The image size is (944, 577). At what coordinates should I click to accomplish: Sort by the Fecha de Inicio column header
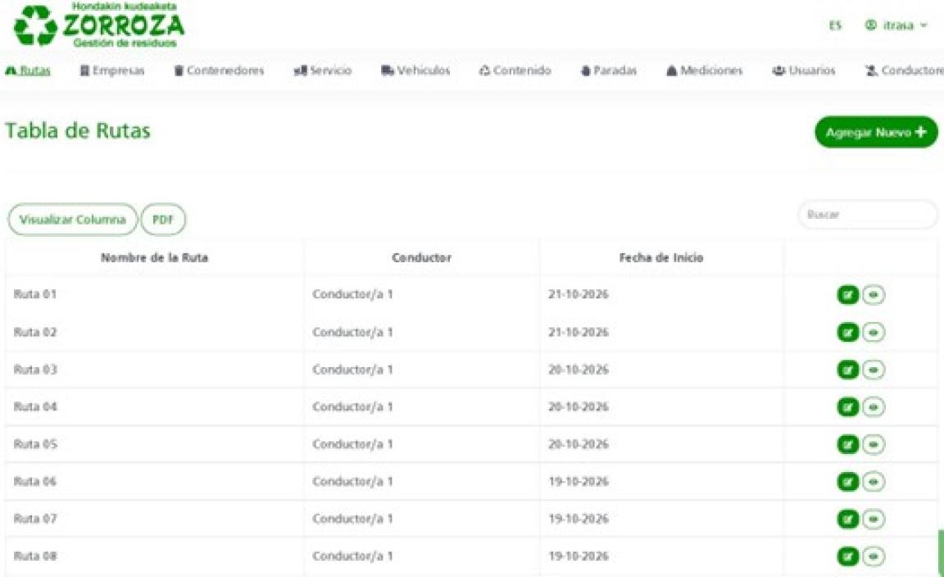[661, 258]
